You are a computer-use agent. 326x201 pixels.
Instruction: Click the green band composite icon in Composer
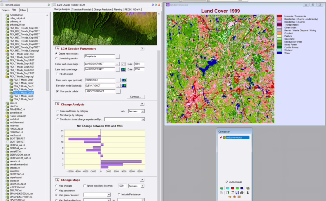[237, 188]
